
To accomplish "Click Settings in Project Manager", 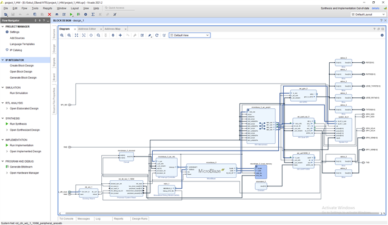I will coord(15,32).
